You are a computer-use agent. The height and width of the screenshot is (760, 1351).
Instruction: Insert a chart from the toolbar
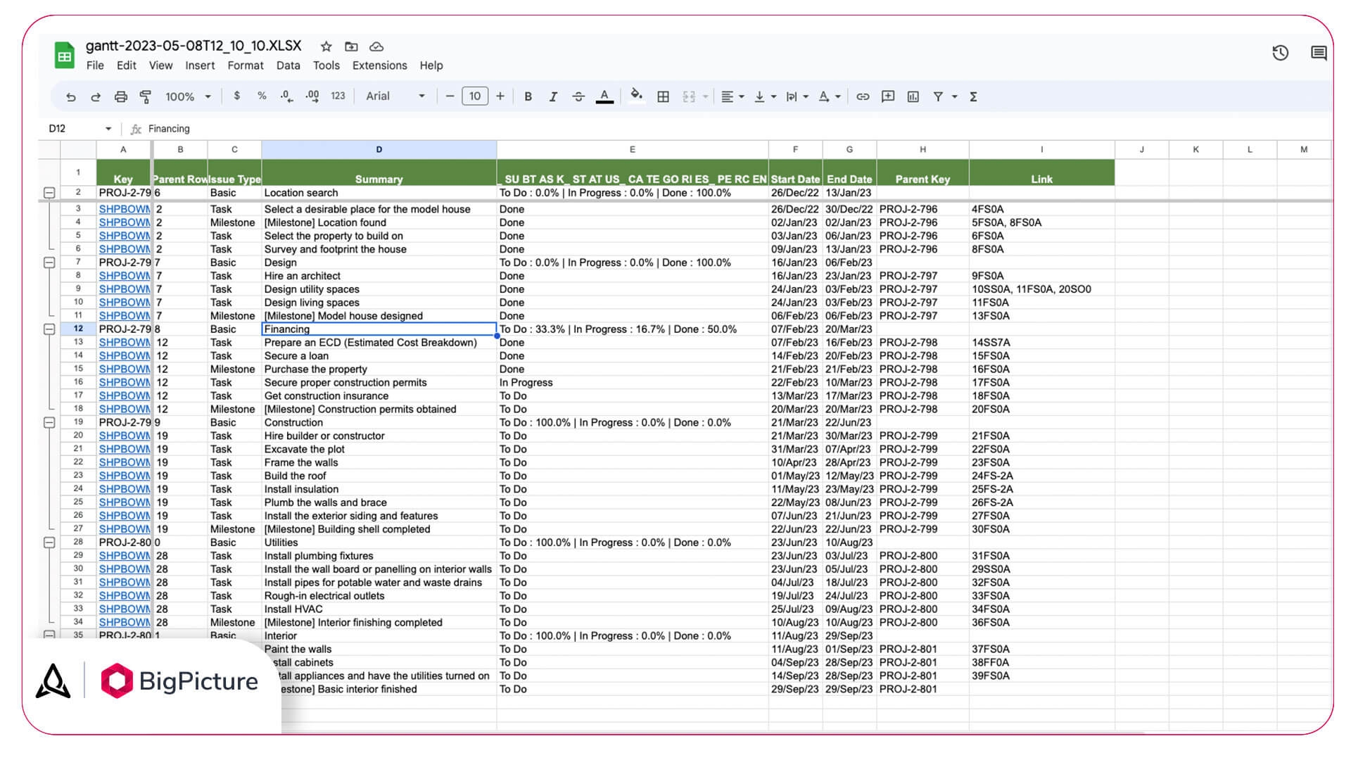[913, 96]
